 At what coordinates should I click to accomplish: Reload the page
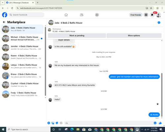coord(12,8)
